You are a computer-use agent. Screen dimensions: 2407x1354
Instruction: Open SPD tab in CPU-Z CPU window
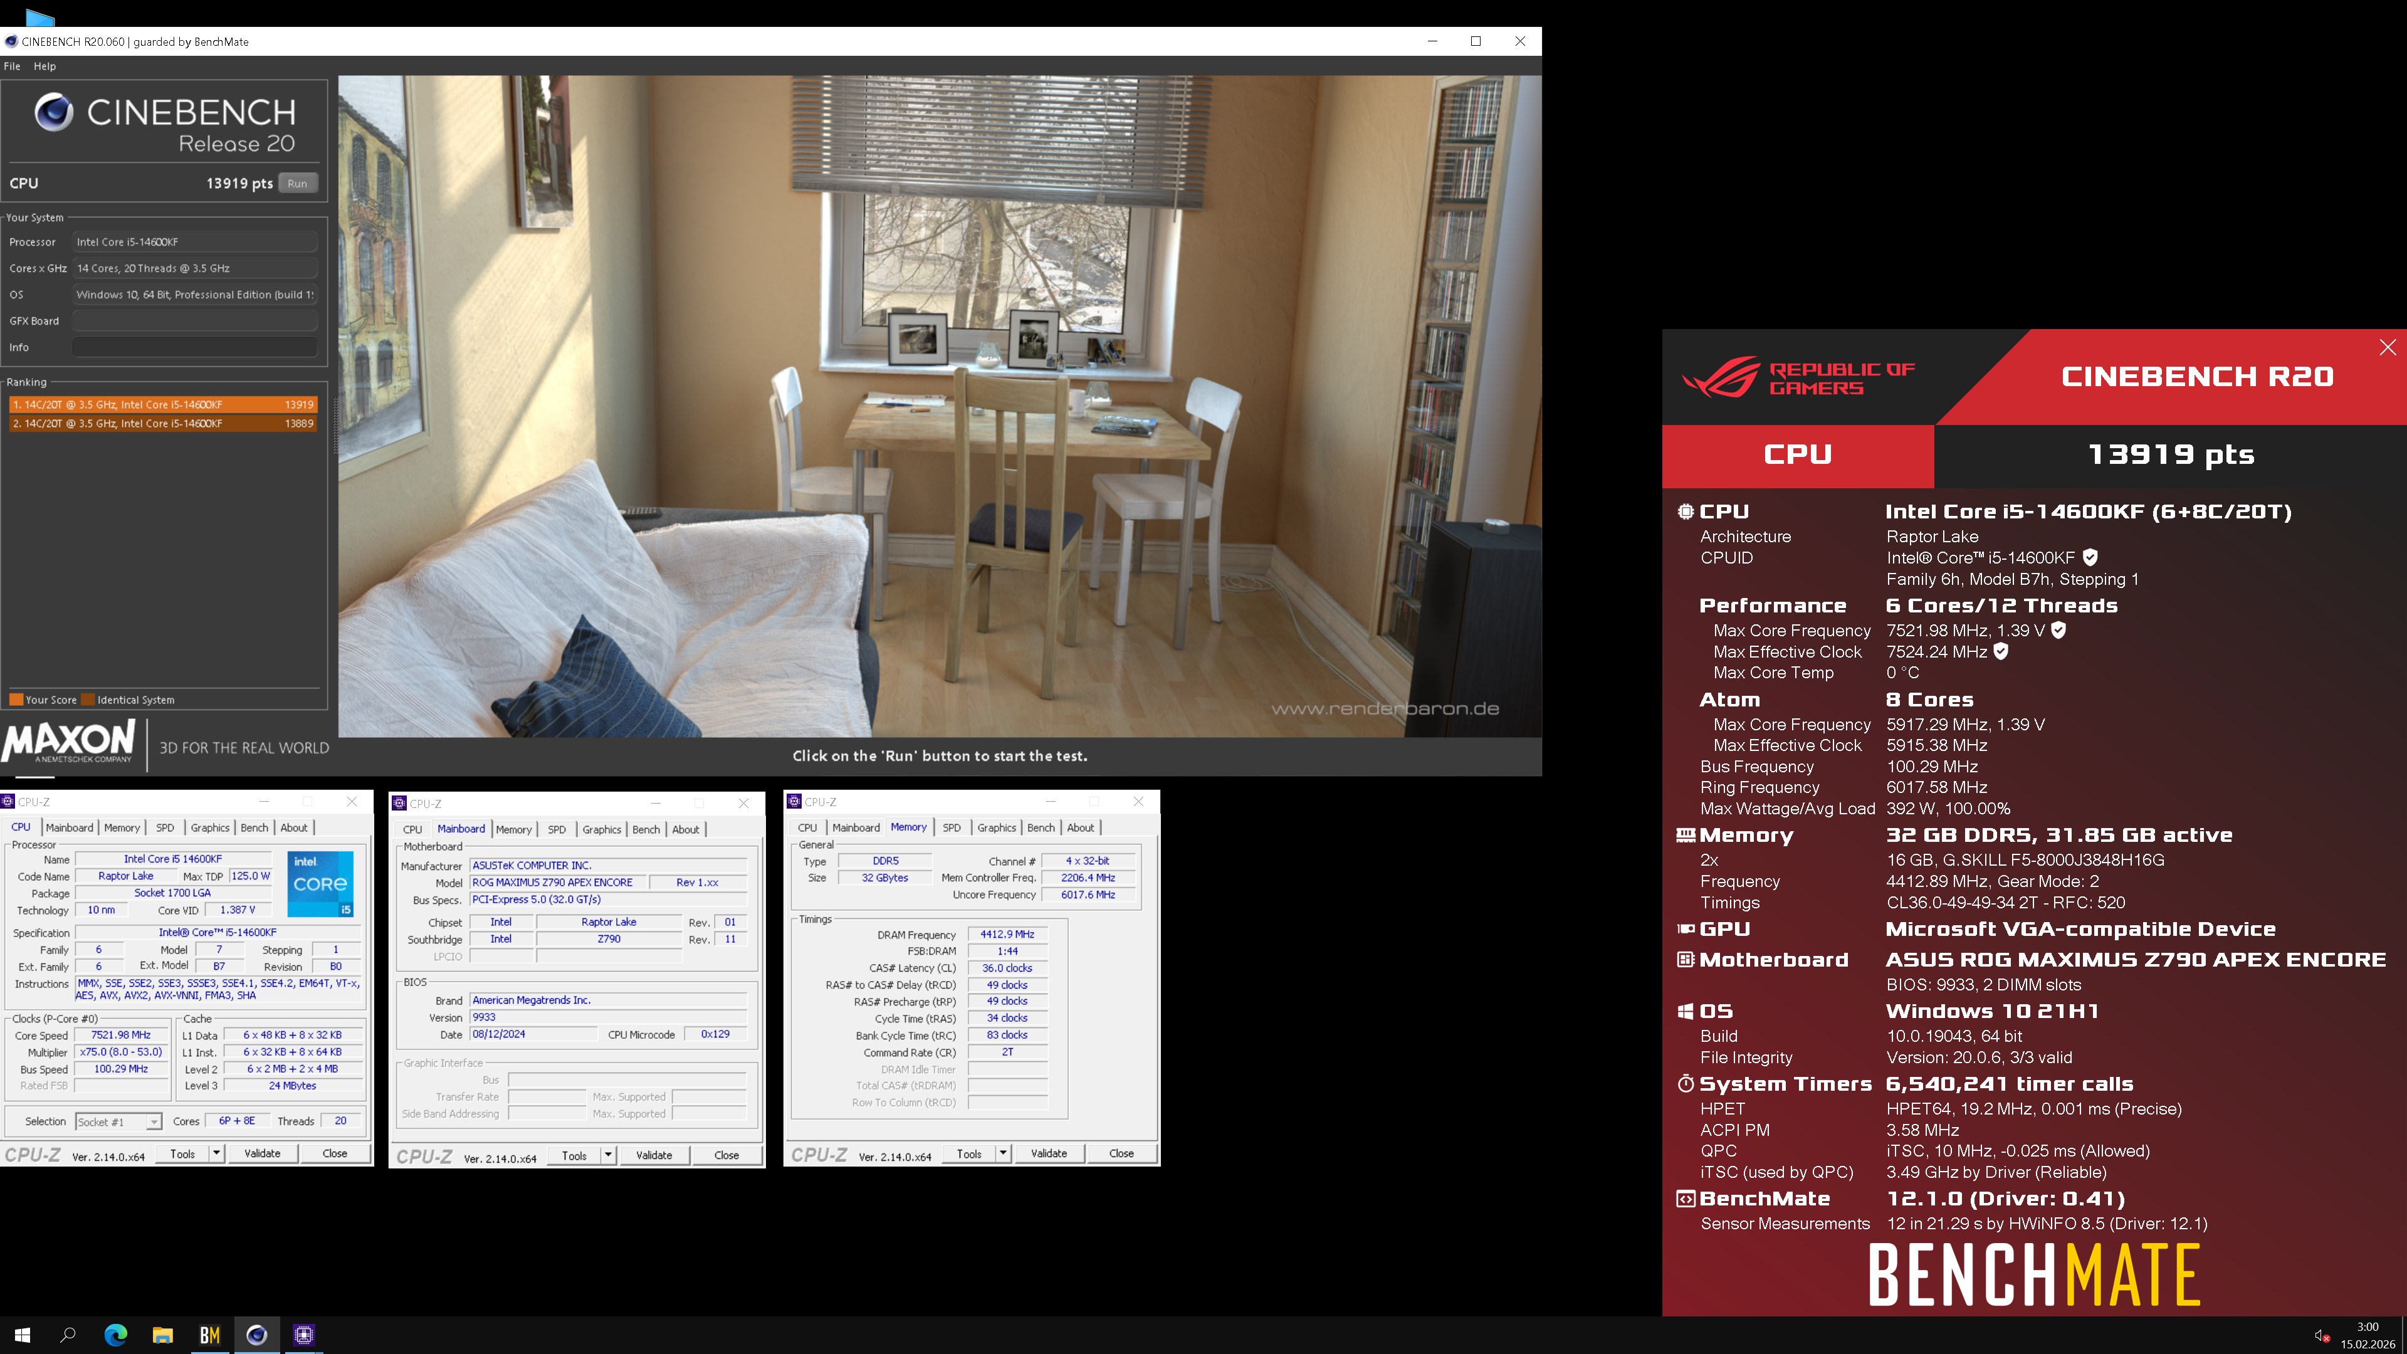[165, 828]
